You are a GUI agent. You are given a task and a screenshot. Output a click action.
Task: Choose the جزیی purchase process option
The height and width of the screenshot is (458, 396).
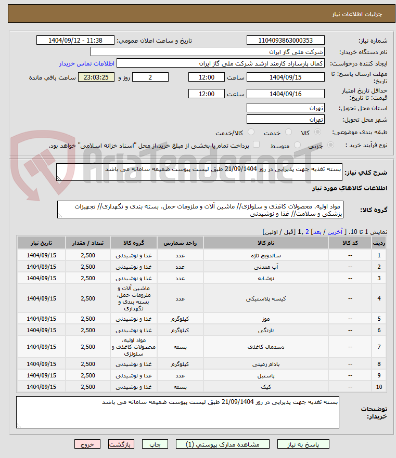tap(330, 145)
